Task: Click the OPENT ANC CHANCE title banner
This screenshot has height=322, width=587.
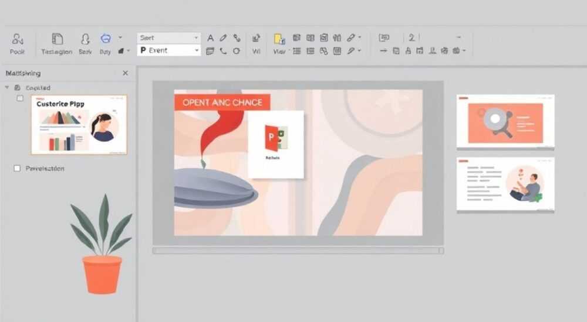Action: click(222, 102)
